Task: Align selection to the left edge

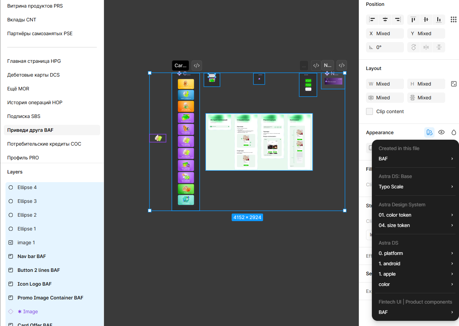Action: 372,20
